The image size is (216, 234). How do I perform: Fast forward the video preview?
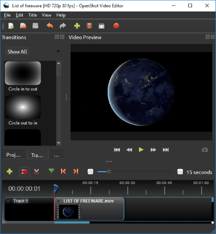click(x=153, y=150)
